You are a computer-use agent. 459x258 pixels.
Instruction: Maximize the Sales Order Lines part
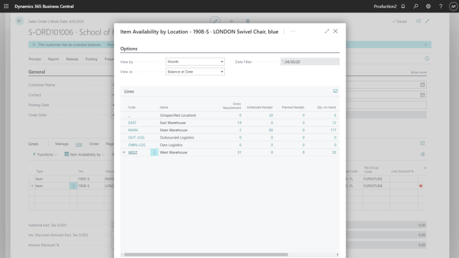pyautogui.click(x=422, y=143)
